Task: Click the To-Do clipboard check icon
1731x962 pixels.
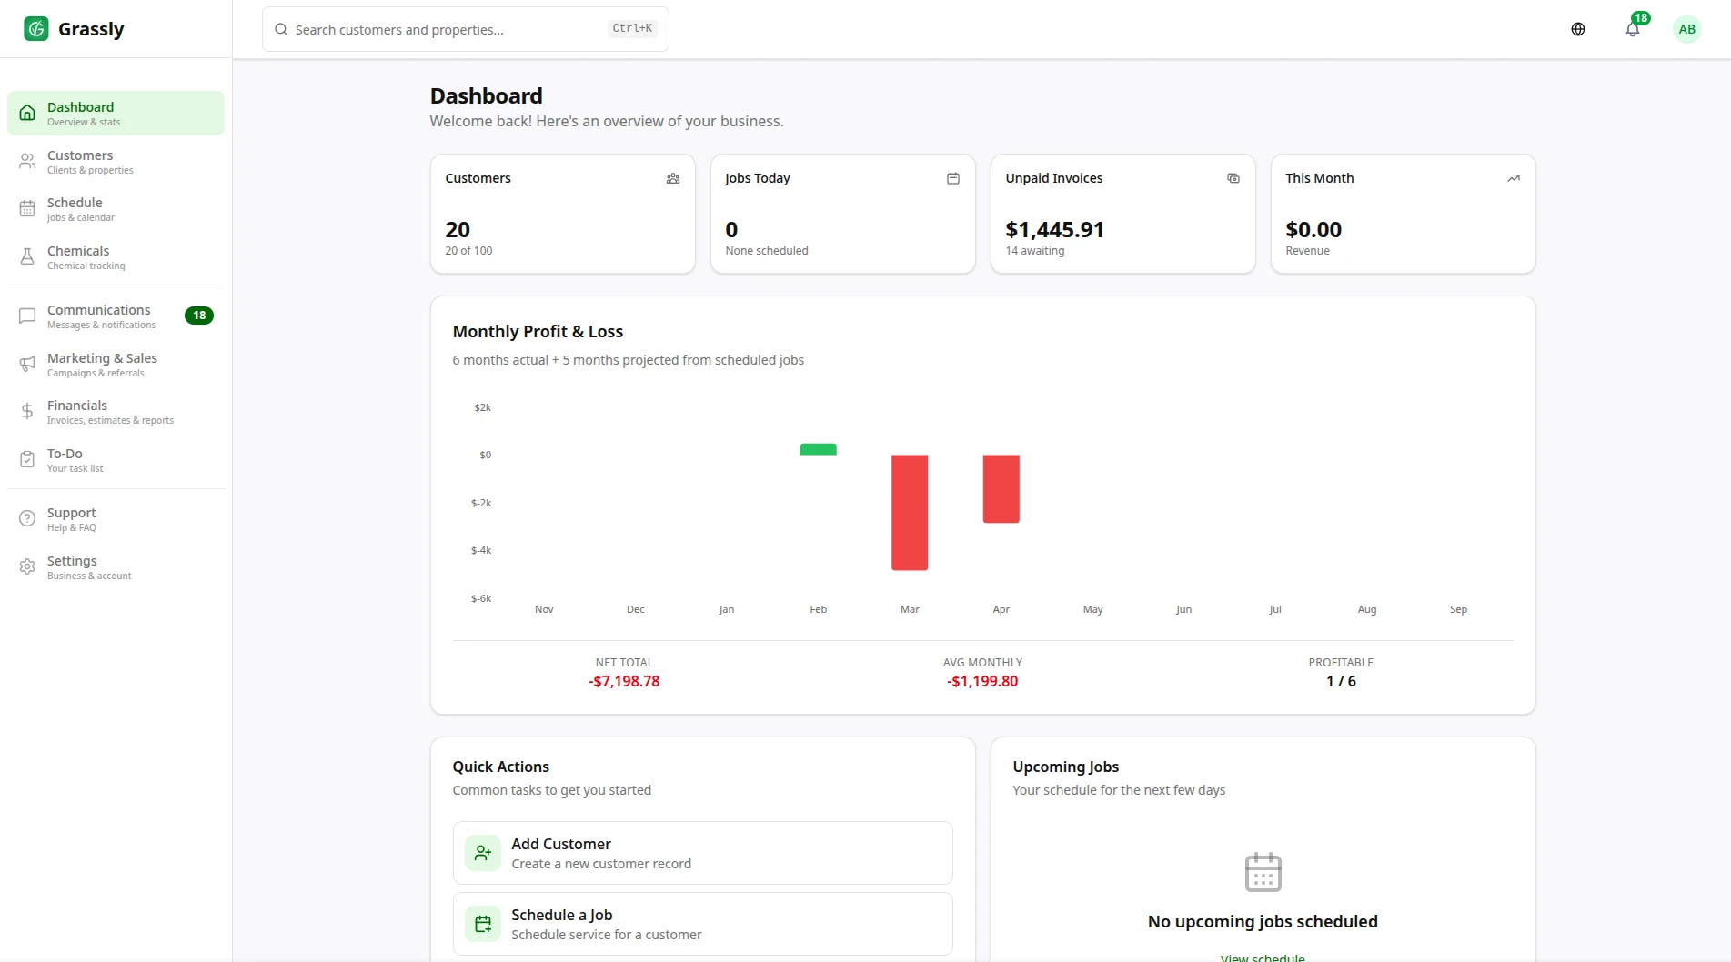Action: coord(27,460)
